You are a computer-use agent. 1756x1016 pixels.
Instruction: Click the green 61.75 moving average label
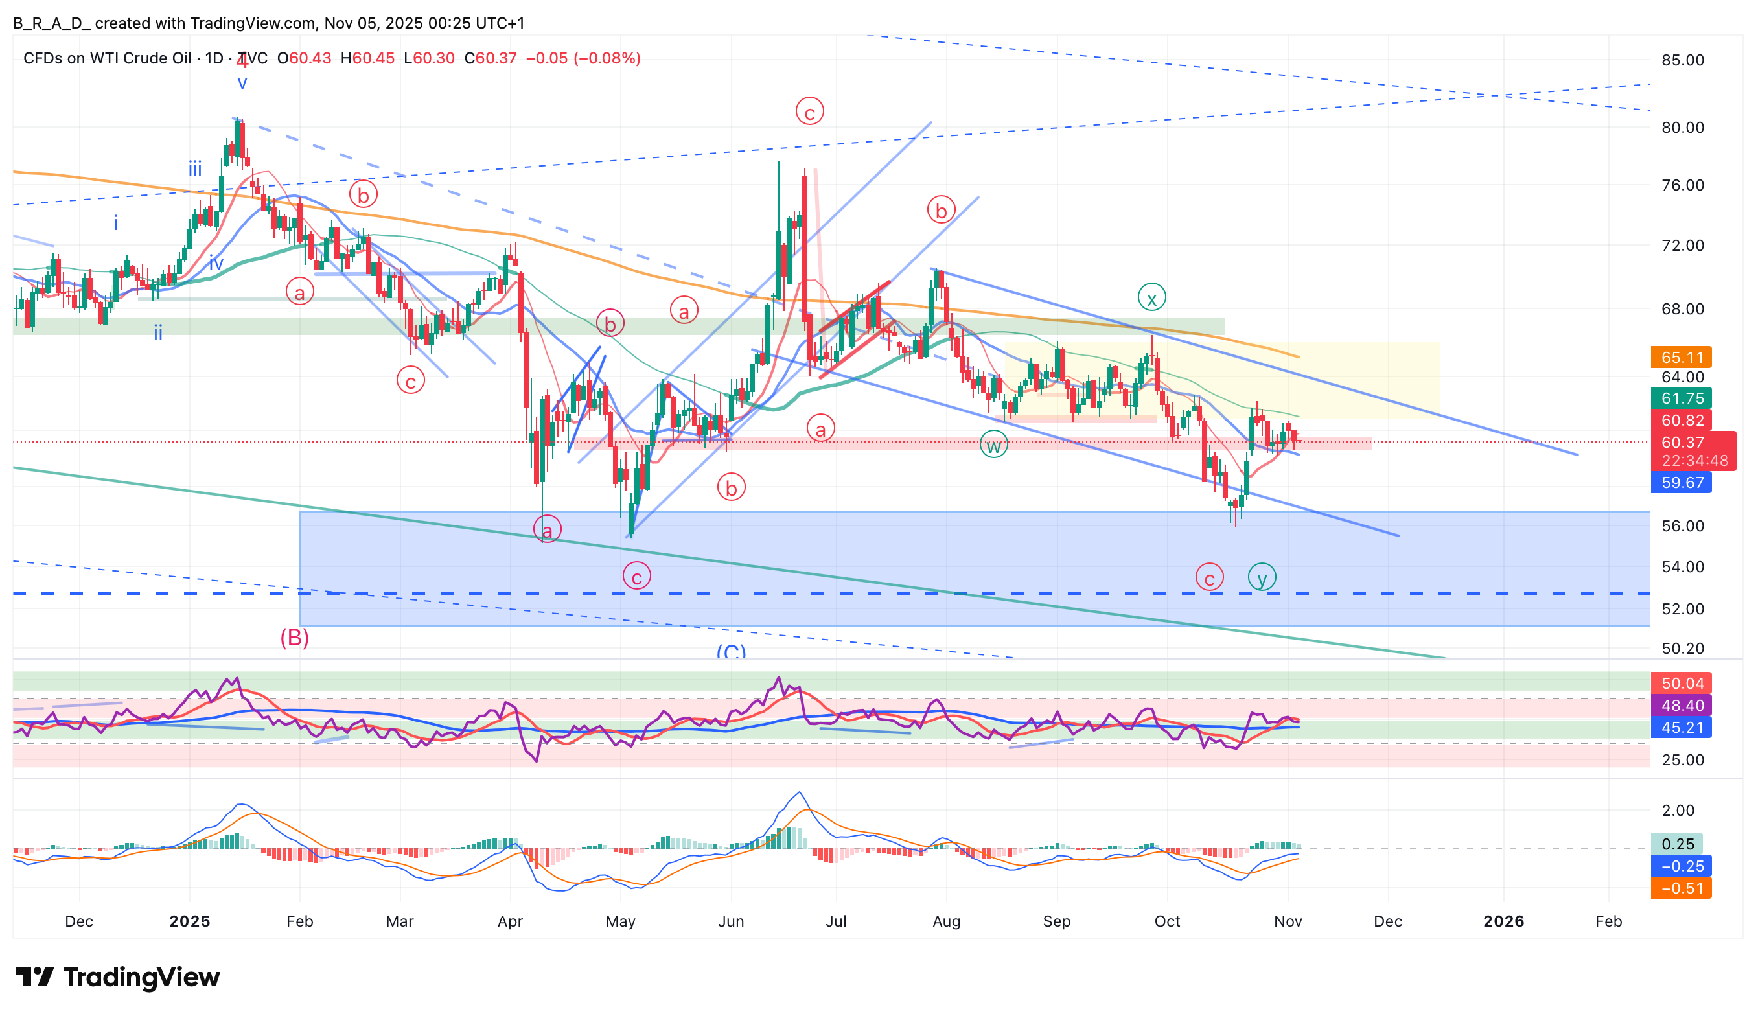1681,398
